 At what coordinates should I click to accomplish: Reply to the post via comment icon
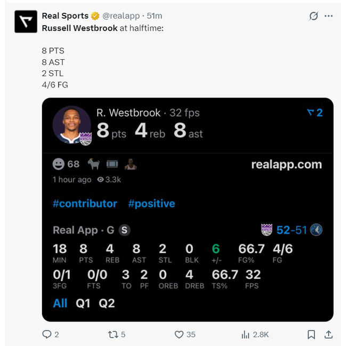47,334
